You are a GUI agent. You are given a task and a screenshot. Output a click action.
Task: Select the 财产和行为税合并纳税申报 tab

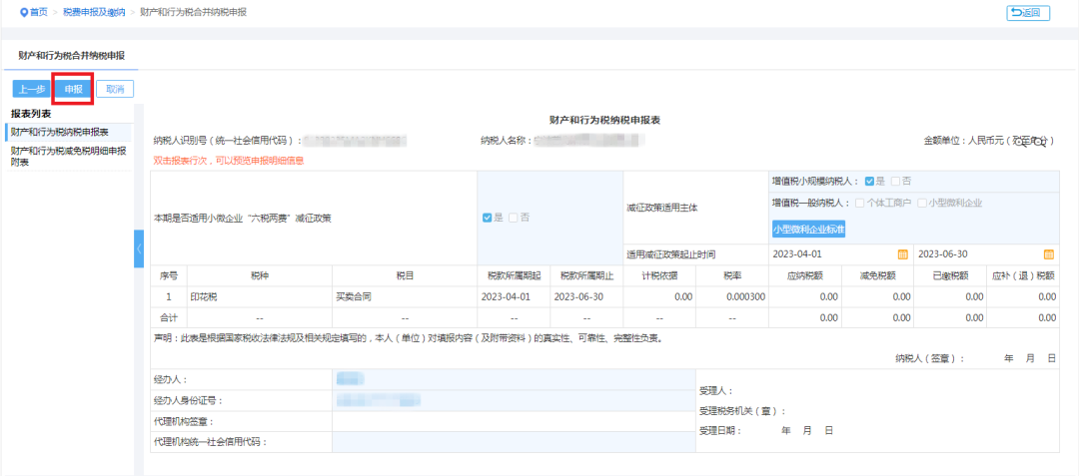pyautogui.click(x=71, y=55)
